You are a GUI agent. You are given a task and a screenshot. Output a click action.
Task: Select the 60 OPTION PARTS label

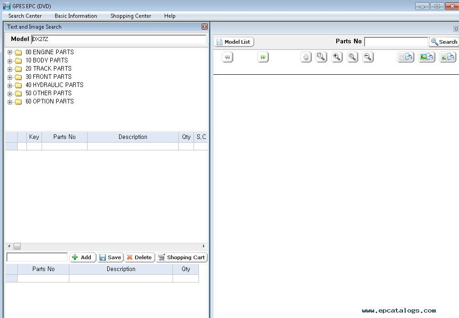pyautogui.click(x=50, y=101)
